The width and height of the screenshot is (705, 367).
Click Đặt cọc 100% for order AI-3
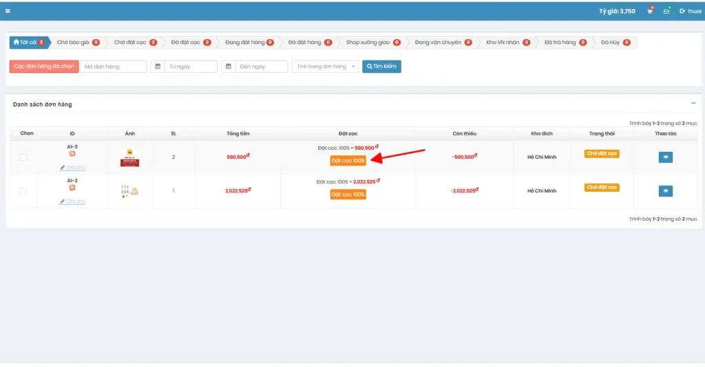click(x=348, y=161)
